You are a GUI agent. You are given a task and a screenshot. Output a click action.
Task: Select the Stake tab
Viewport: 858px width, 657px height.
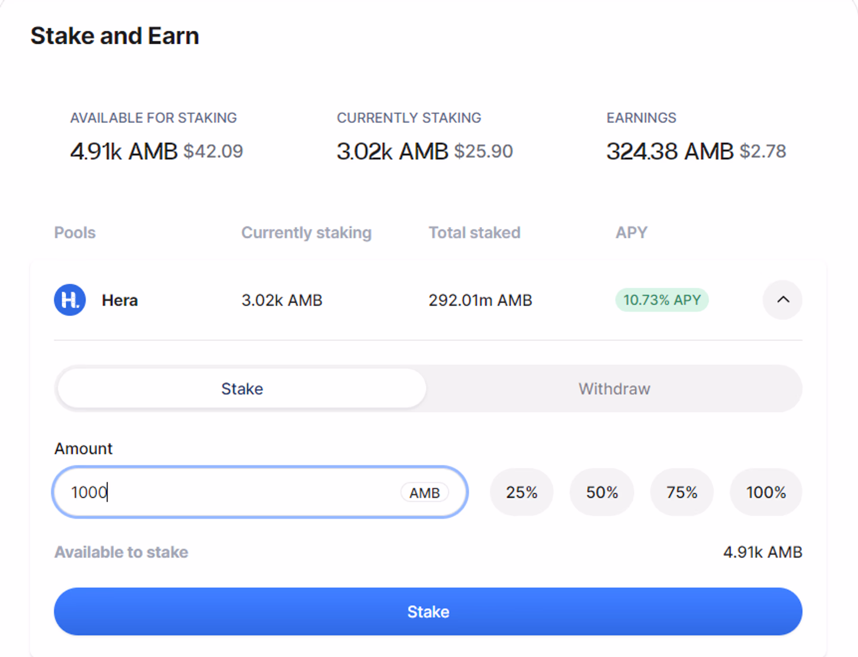242,389
